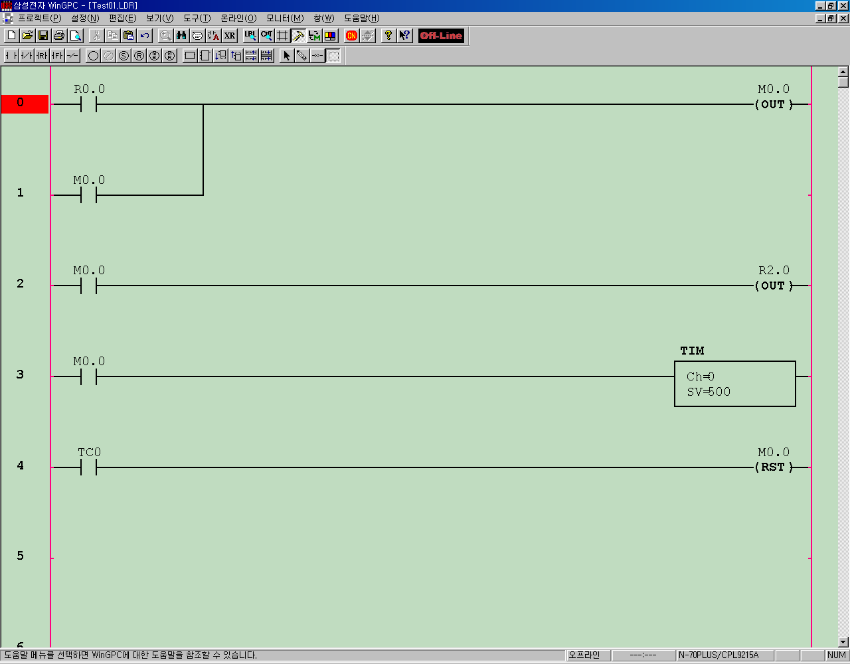This screenshot has height=664, width=850.
Task: Save the project with the floppy disk icon
Action: tap(43, 36)
